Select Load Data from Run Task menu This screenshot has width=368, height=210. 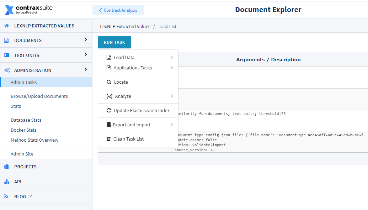pos(138,57)
